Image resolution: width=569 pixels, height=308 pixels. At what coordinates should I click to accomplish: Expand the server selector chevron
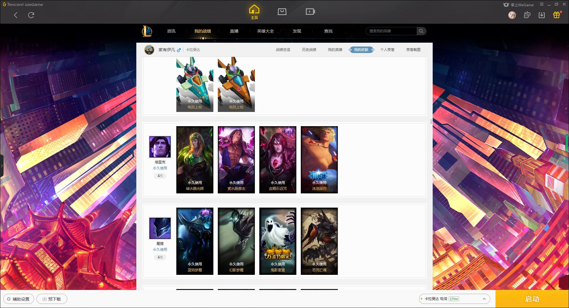point(484,299)
